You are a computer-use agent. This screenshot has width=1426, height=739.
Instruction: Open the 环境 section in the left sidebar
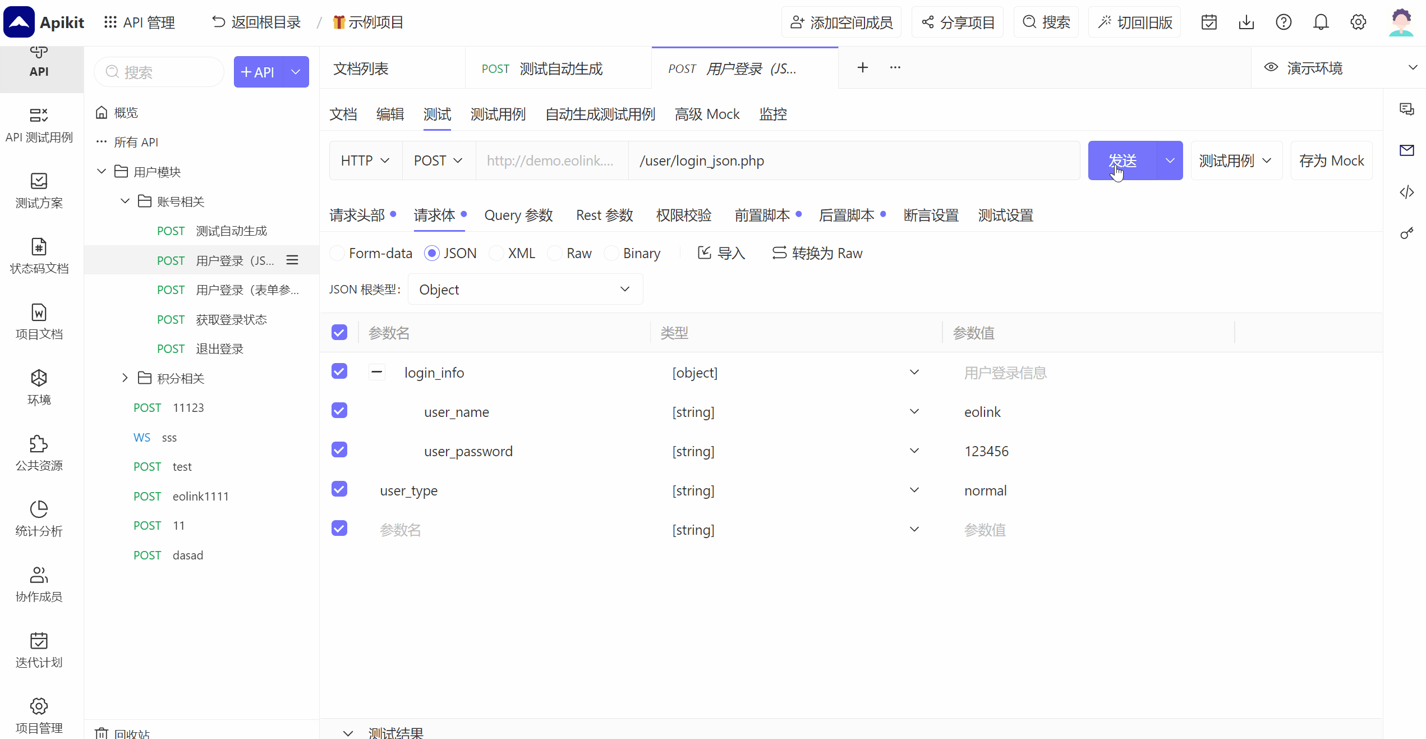point(38,387)
